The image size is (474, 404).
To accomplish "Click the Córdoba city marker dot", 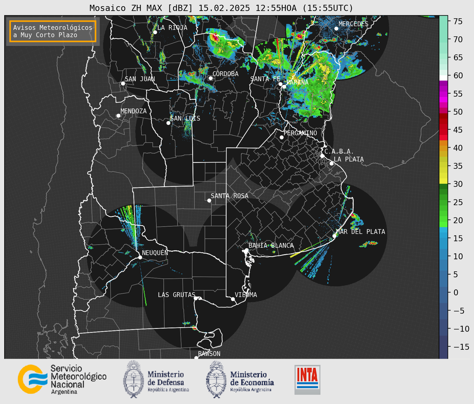I will (210, 78).
